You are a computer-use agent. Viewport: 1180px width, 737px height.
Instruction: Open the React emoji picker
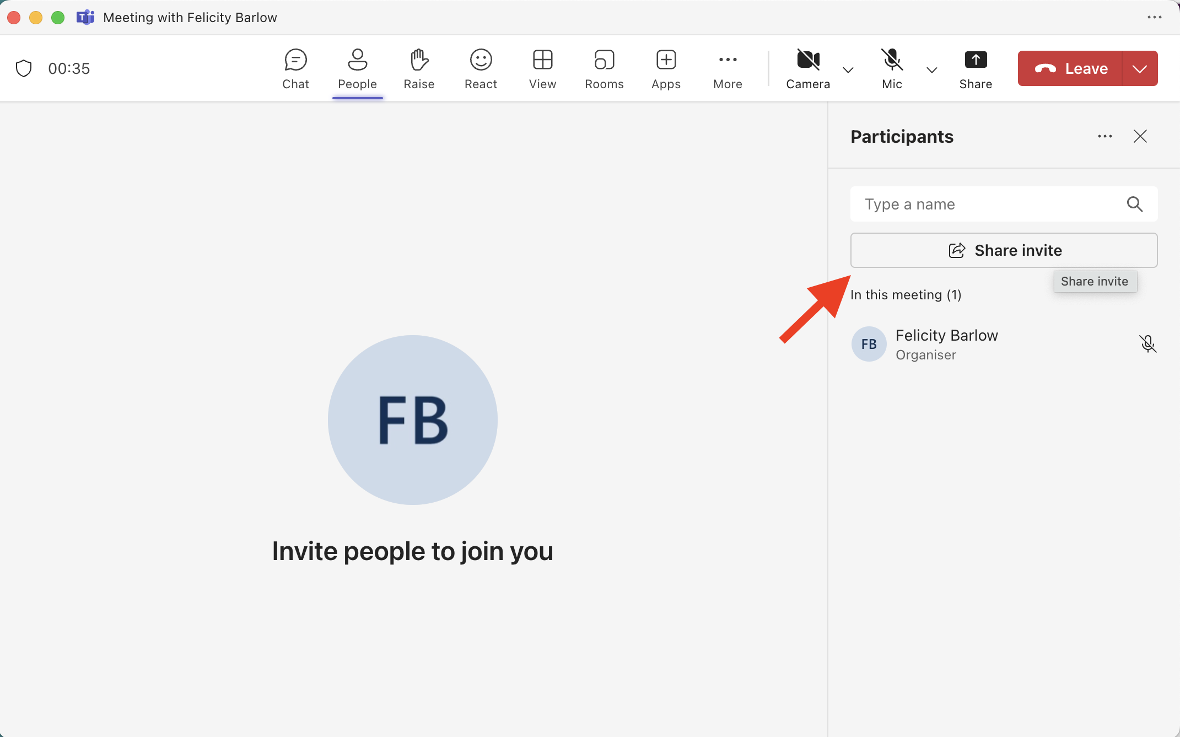pos(481,69)
